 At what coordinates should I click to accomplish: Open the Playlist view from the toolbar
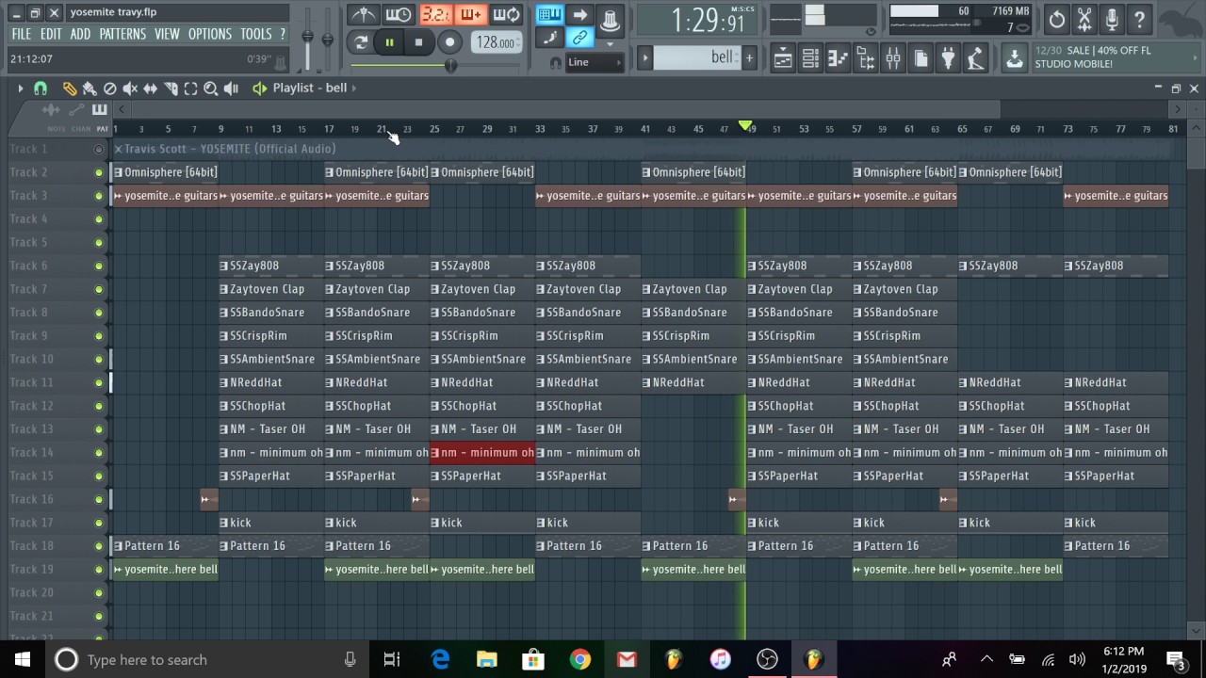(783, 58)
